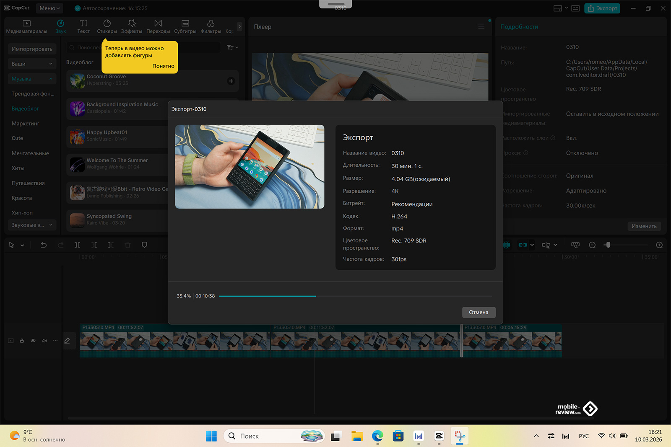Click the Split clip tool icon
This screenshot has height=447, width=671.
click(77, 245)
